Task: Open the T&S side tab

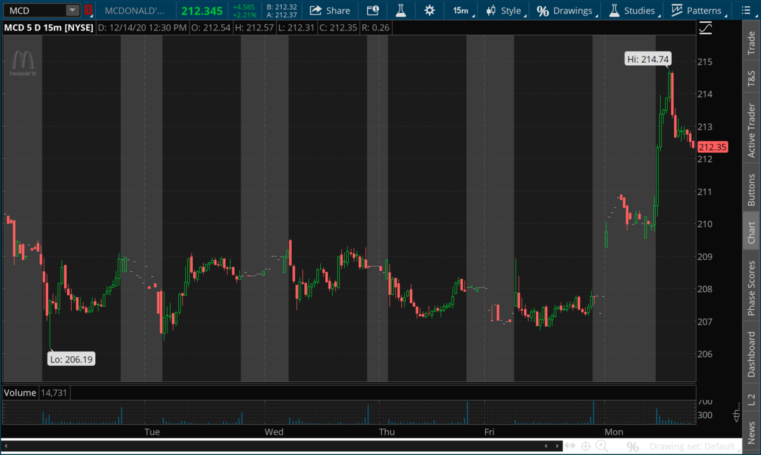Action: (x=751, y=77)
